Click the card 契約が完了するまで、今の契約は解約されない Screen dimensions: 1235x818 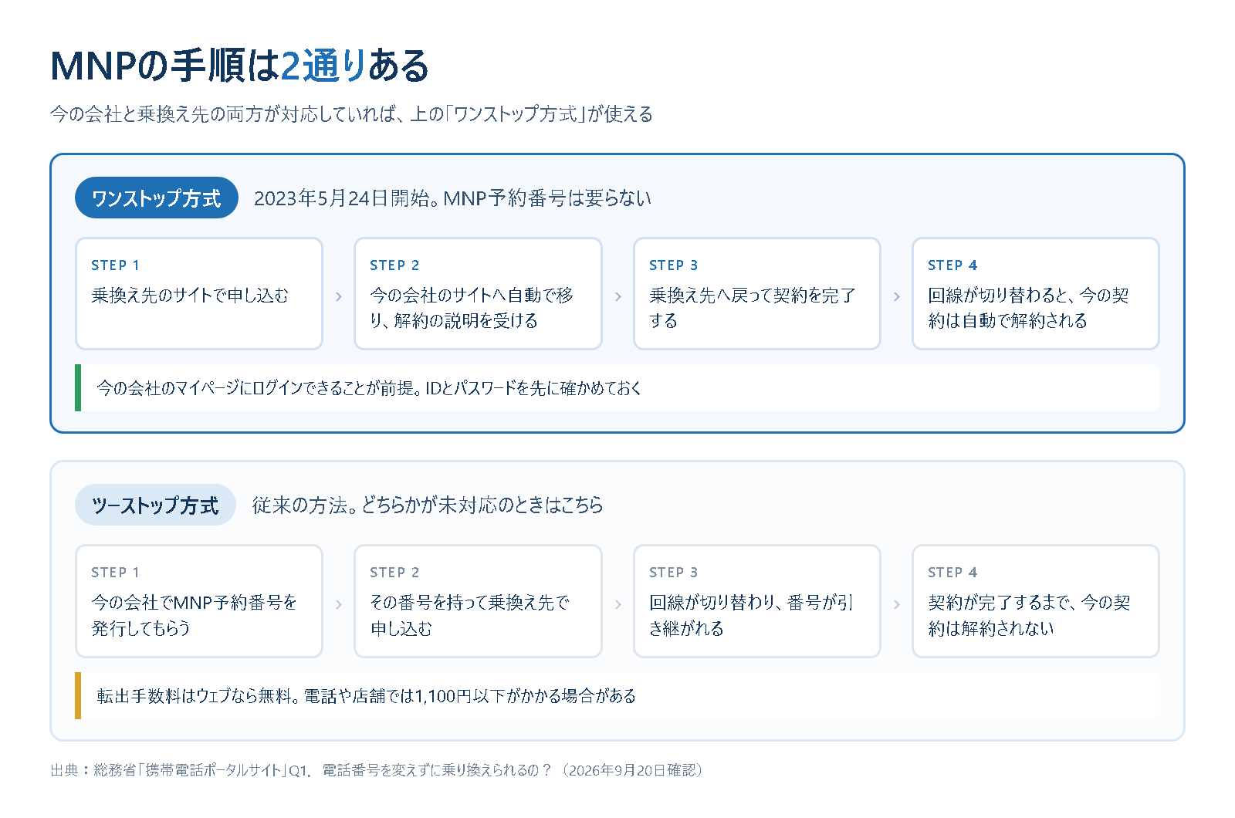1036,601
